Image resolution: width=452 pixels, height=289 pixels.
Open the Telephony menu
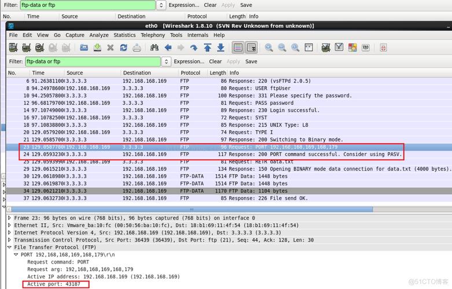[x=153, y=35]
